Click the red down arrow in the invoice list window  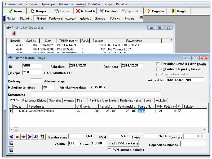14,34
